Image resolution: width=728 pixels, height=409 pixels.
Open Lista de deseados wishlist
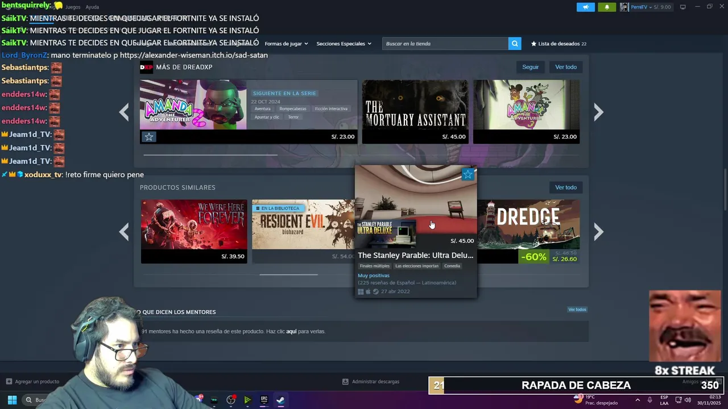[x=559, y=44]
